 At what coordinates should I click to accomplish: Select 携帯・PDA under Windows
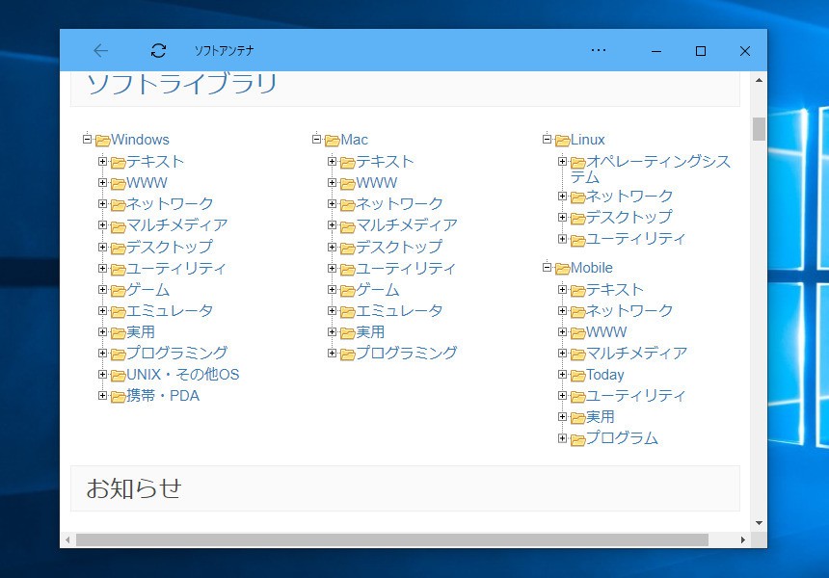coord(162,396)
